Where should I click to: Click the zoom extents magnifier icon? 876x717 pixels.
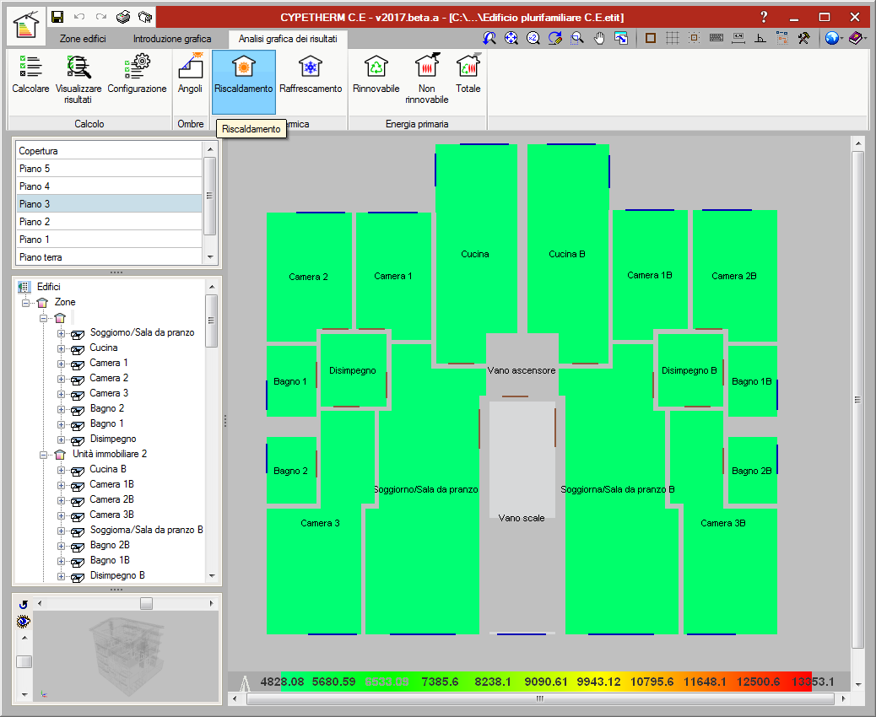pos(511,38)
